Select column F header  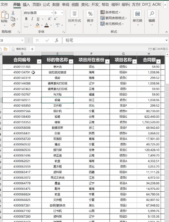click(91, 54)
